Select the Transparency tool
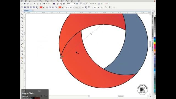Screen dimensions: 176x99 (x=22, y=54)
